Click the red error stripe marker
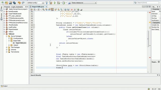This screenshot has width=161, height=90. click(x=150, y=57)
